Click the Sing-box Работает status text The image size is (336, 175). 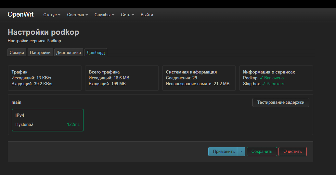click(x=273, y=84)
